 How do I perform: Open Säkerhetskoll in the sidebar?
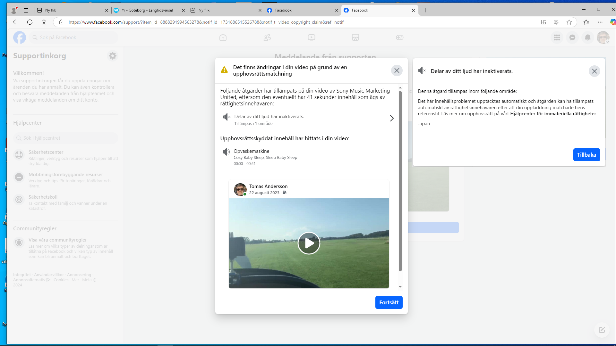66,202
